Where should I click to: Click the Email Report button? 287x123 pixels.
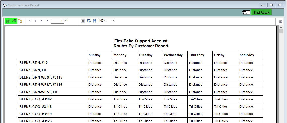261,12
